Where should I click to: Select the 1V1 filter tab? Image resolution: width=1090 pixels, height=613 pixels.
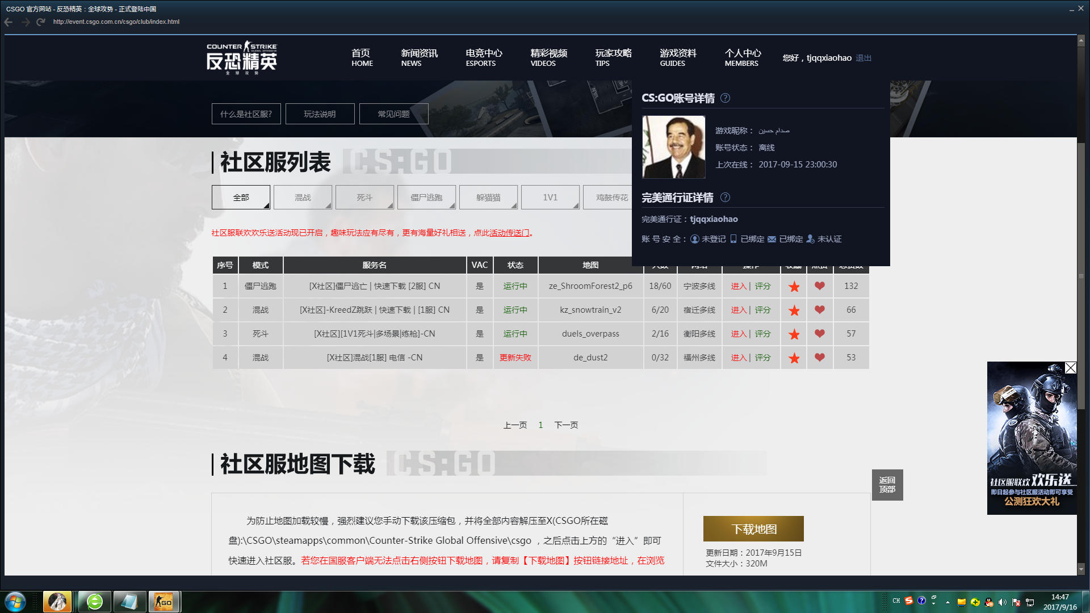pyautogui.click(x=550, y=198)
